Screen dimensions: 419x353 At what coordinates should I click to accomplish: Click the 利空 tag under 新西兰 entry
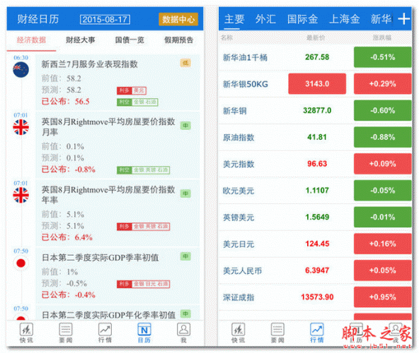click(x=137, y=102)
